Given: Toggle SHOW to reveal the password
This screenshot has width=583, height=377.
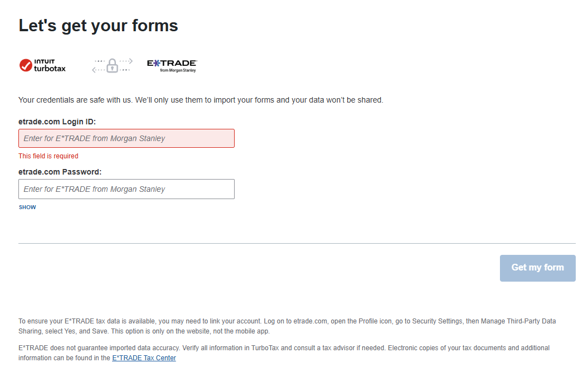Looking at the screenshot, I should click(x=27, y=207).
